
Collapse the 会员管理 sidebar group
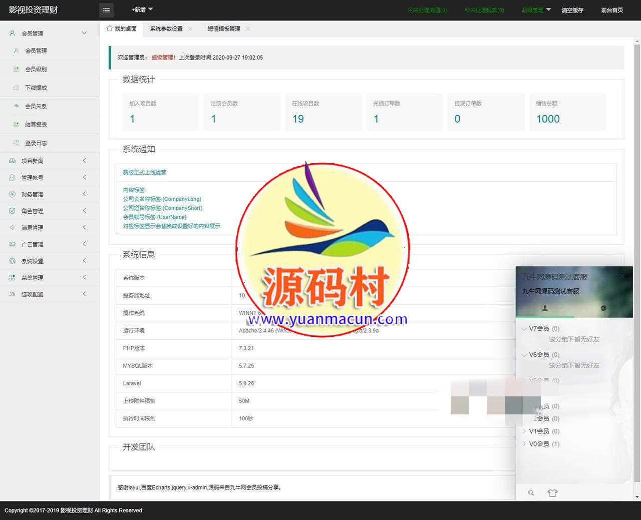84,33
